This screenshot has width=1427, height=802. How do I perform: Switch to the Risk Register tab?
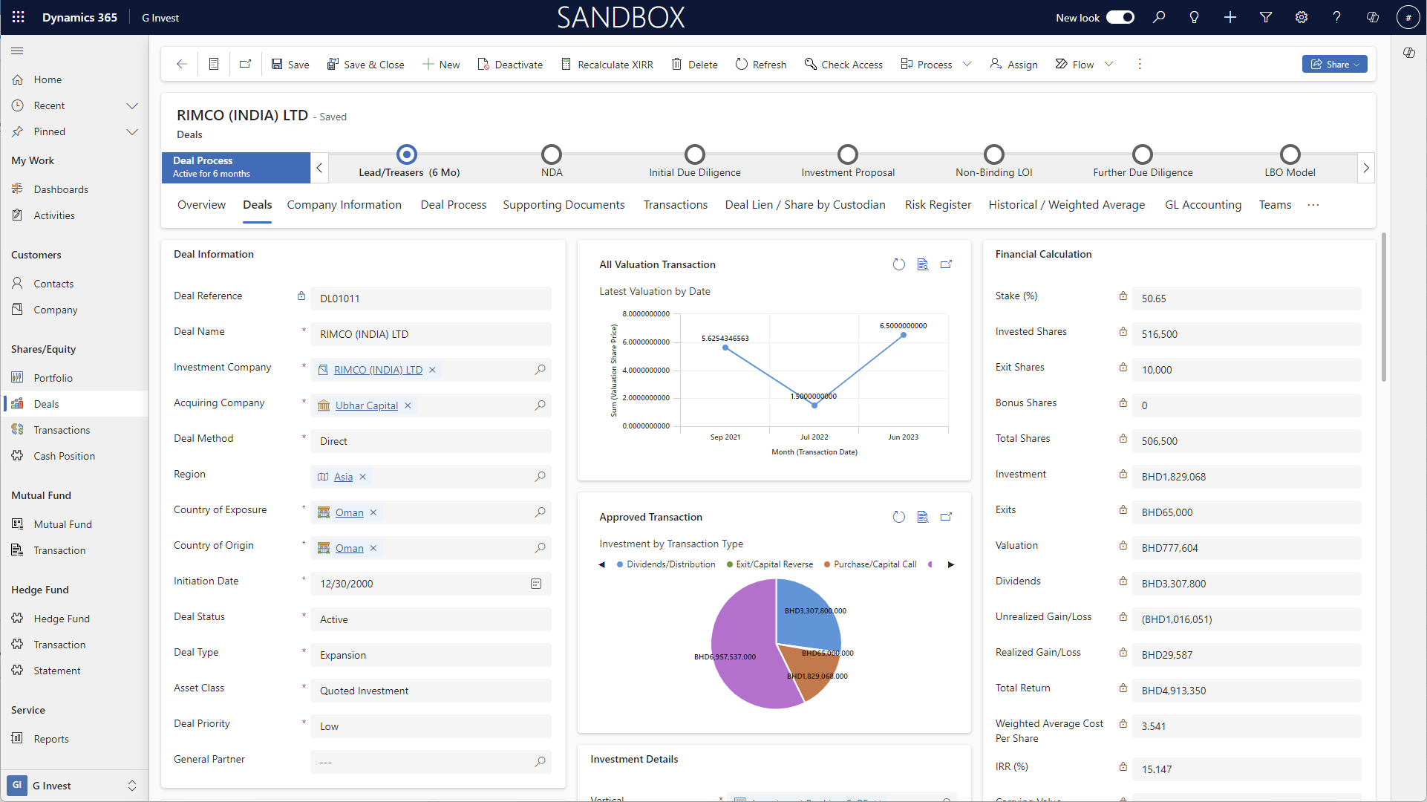(937, 205)
